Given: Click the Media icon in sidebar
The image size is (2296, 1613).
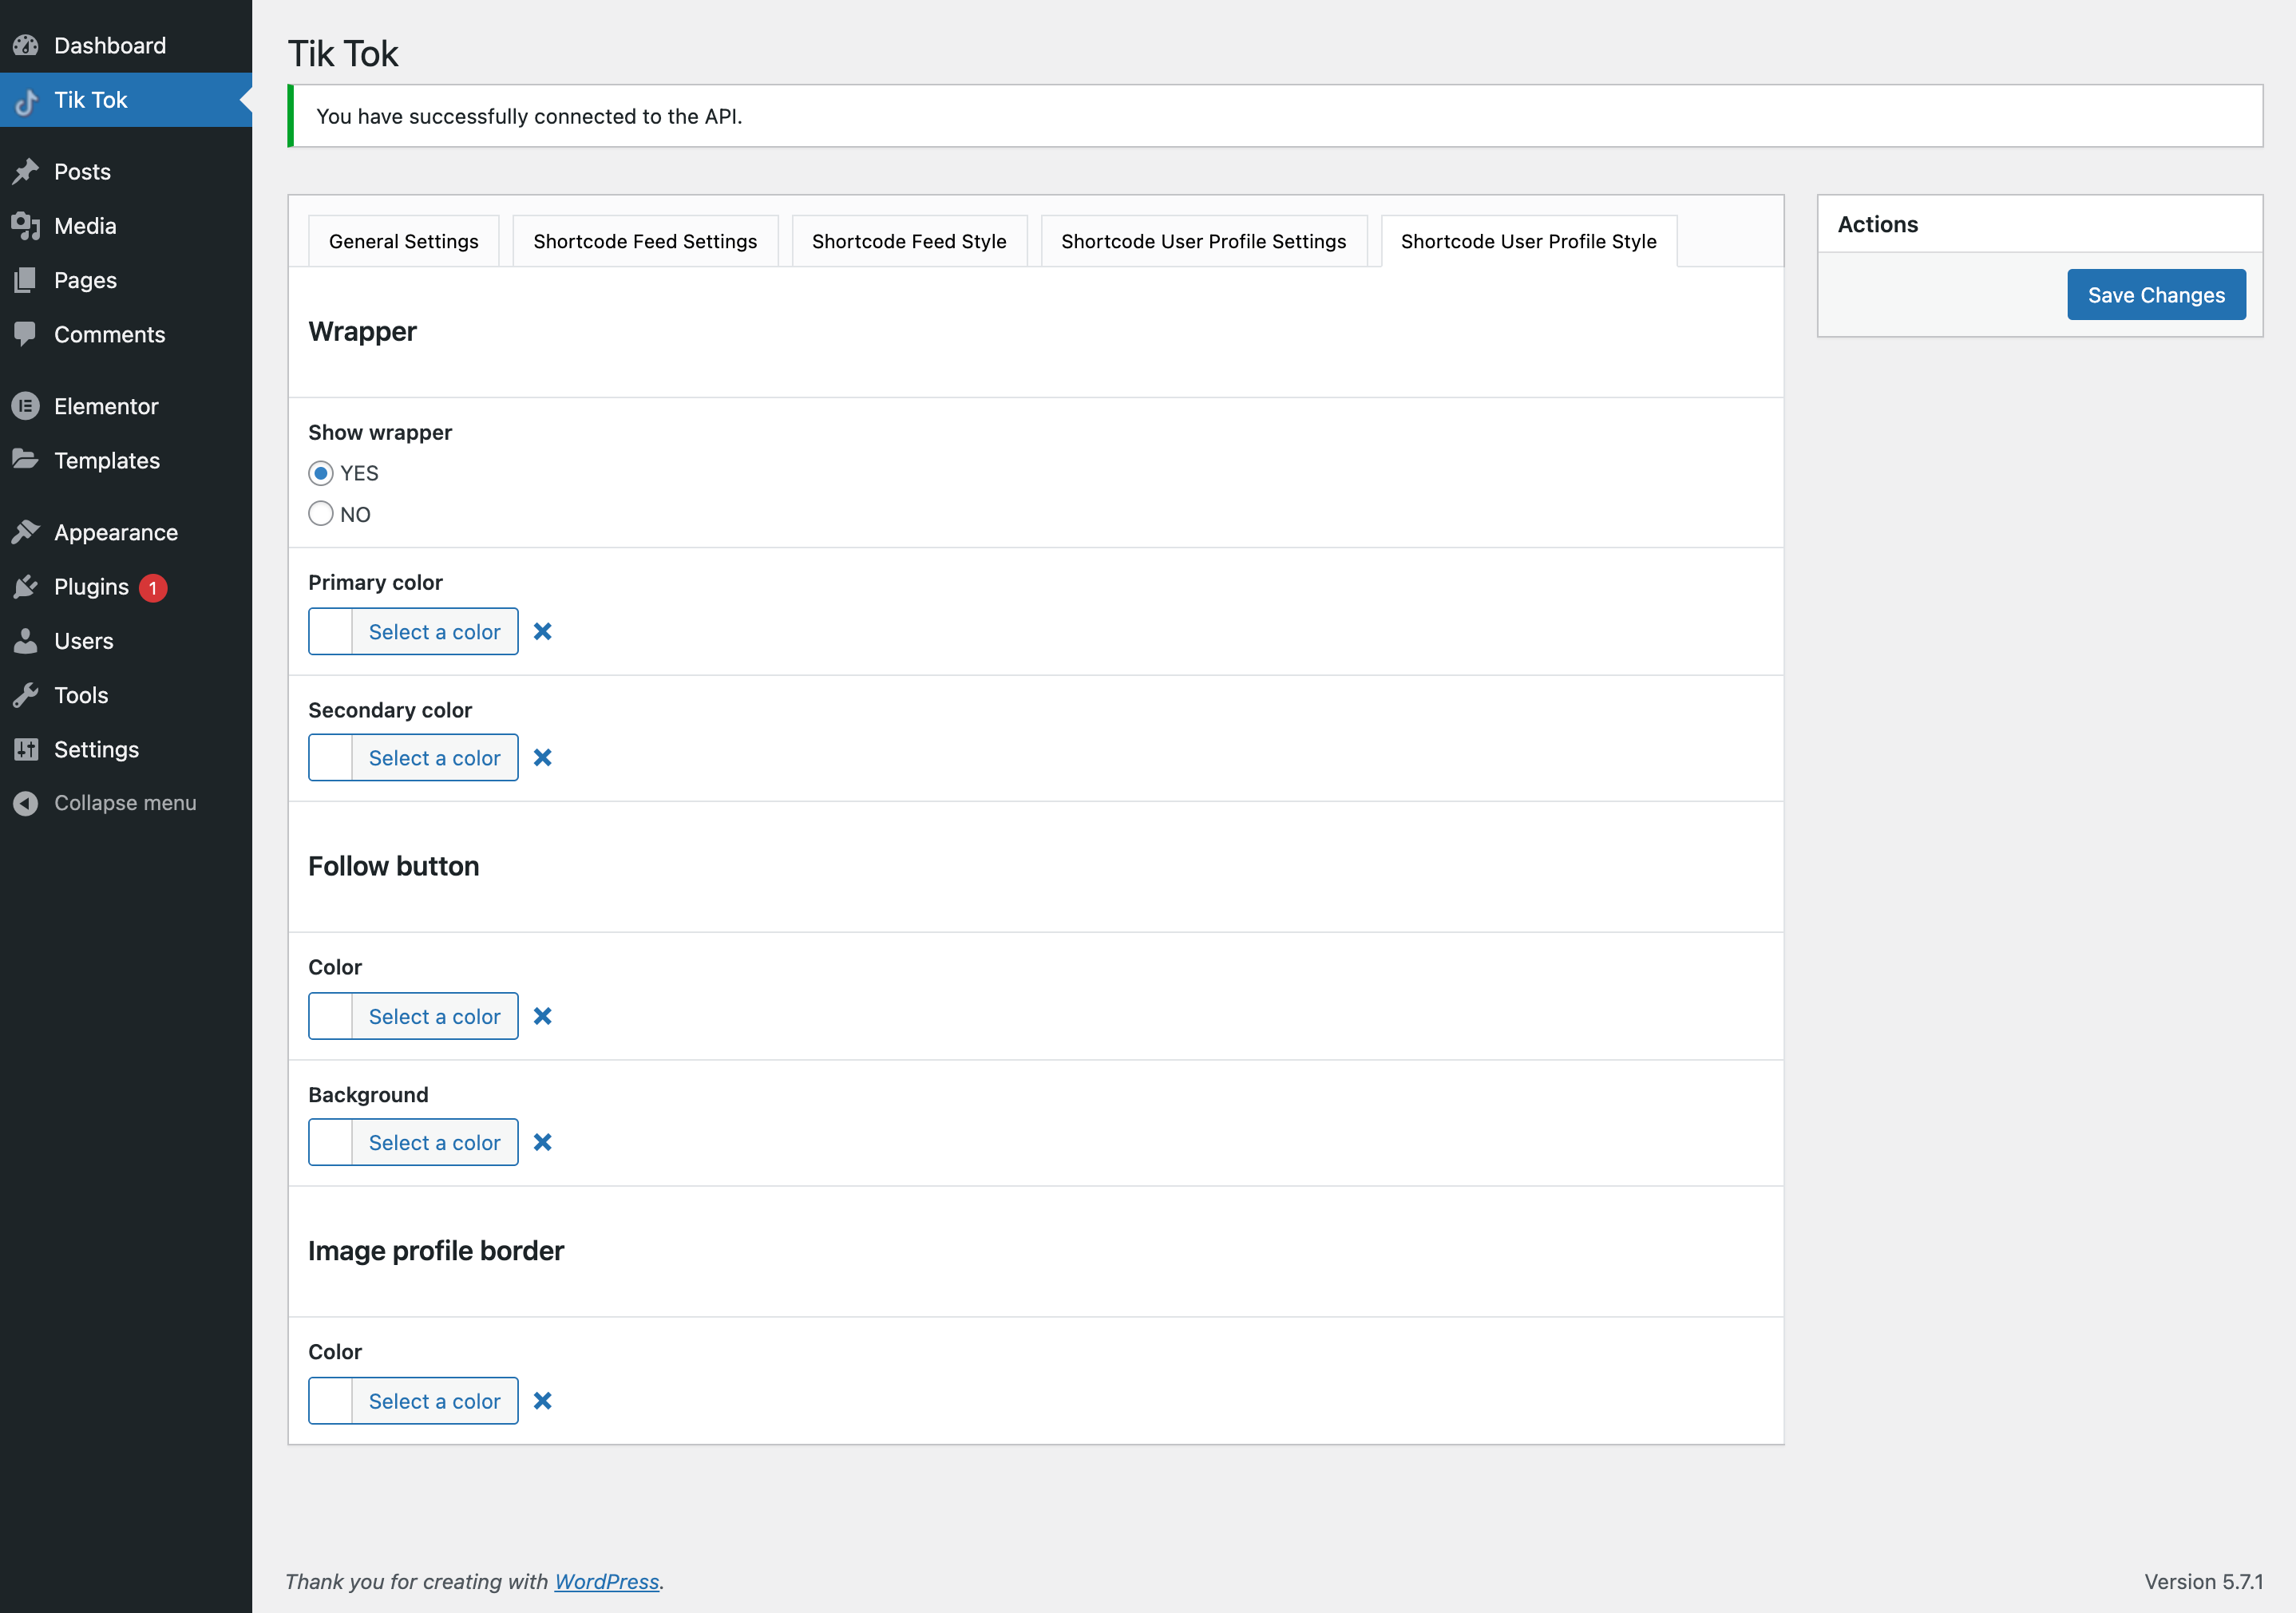Looking at the screenshot, I should (26, 226).
